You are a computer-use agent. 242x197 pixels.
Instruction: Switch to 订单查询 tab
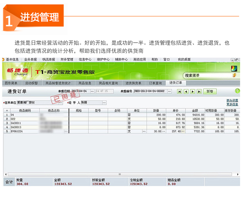[x=156, y=83]
